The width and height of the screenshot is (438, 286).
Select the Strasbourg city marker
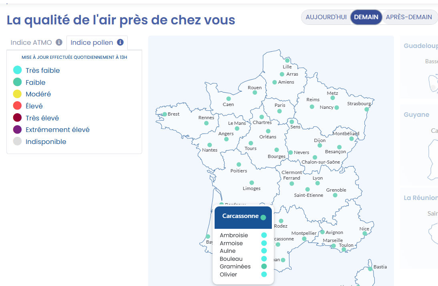tap(366, 109)
